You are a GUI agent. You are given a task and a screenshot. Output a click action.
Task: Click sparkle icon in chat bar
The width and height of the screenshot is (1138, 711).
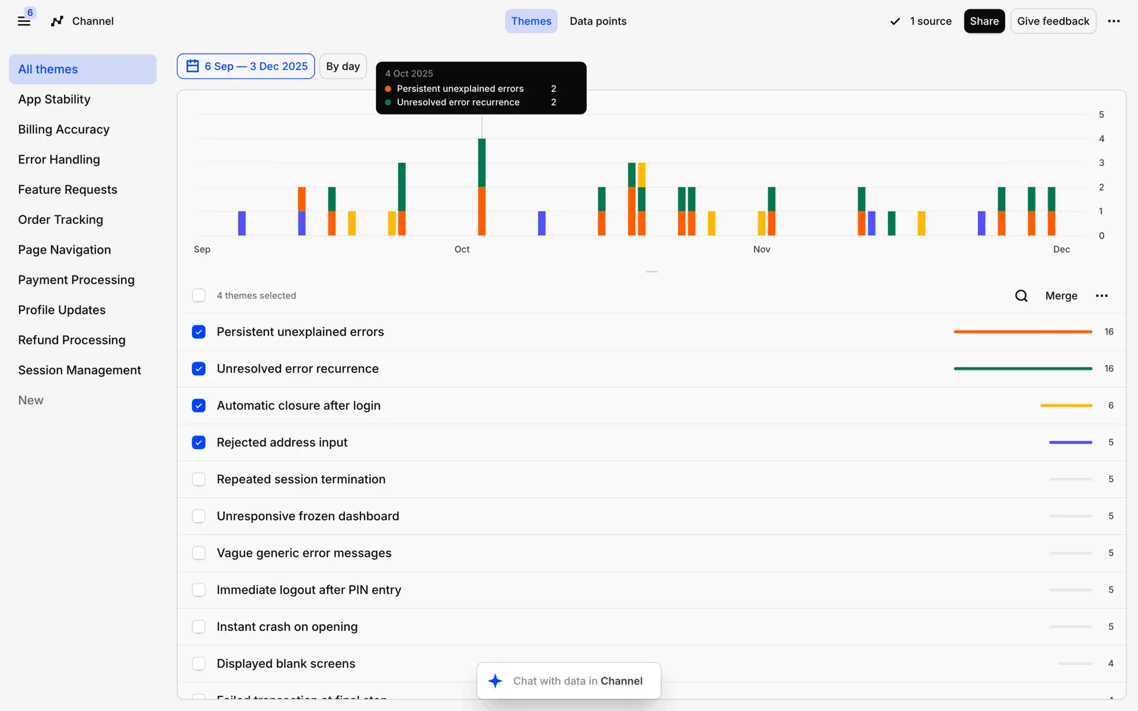click(495, 681)
